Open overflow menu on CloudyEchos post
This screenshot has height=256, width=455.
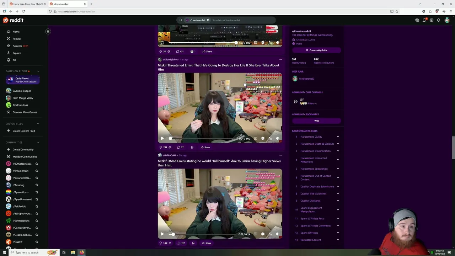click(280, 59)
